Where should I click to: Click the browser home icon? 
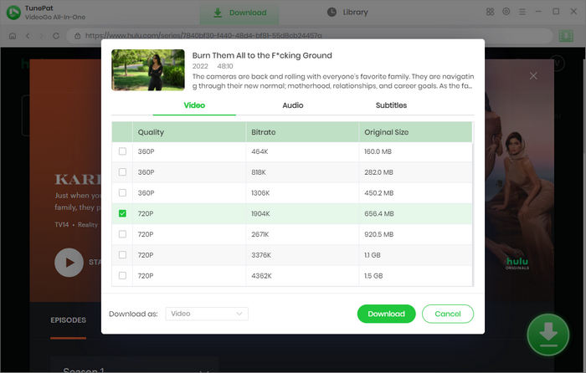13,36
